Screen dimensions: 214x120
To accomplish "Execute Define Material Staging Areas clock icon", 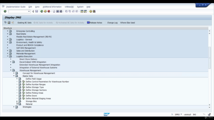I will [x=23, y=98].
